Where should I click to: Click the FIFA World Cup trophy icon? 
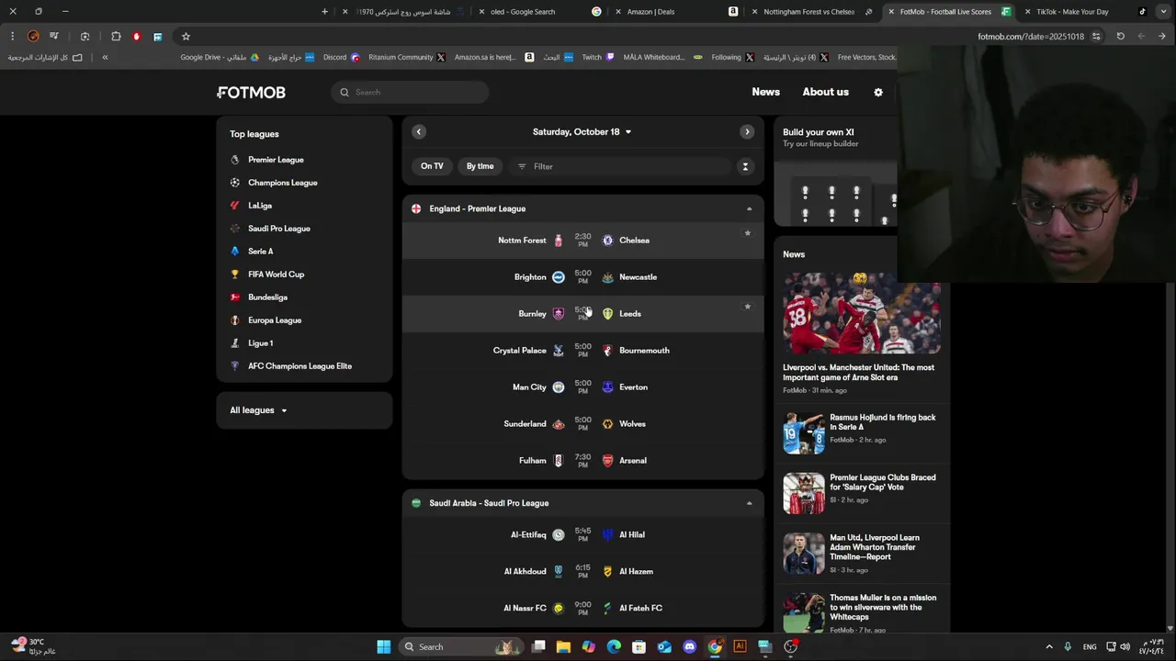(235, 274)
